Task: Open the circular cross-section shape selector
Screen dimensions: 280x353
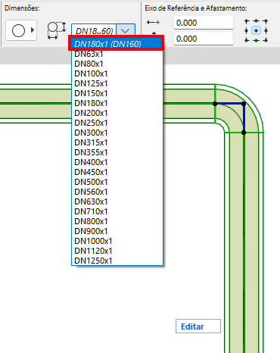Action: [21, 30]
